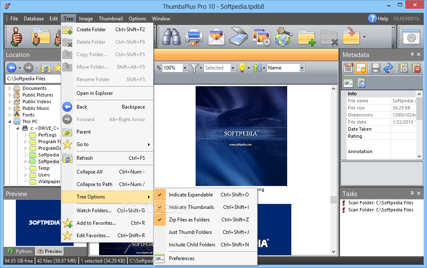The width and height of the screenshot is (427, 268).
Task: Switch to the Preview tab
Action: pos(50,251)
